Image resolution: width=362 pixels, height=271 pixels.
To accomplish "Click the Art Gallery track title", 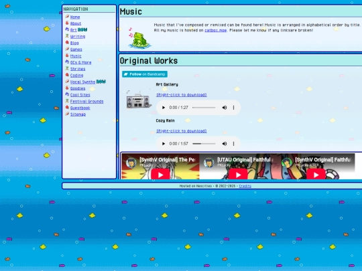I will coord(167,84).
